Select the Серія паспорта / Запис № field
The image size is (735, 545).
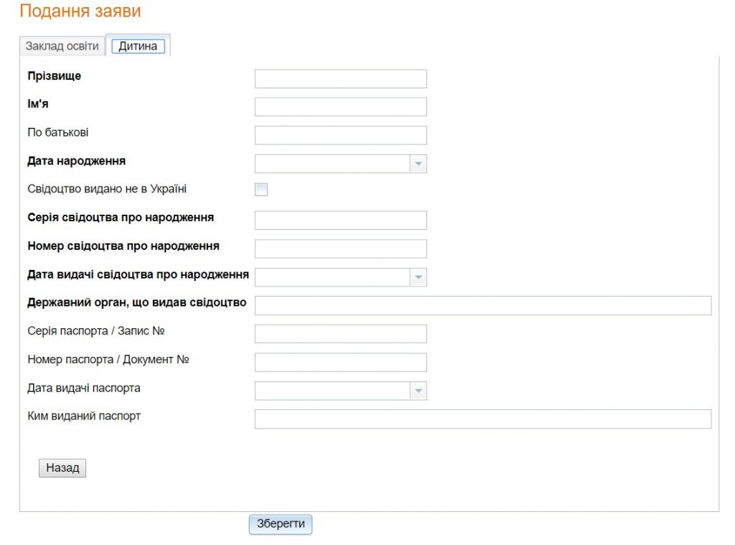pyautogui.click(x=340, y=334)
